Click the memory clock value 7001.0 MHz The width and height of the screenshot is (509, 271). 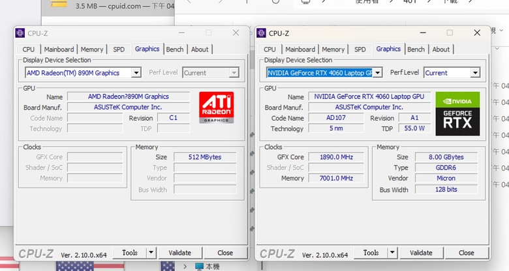[336, 178]
